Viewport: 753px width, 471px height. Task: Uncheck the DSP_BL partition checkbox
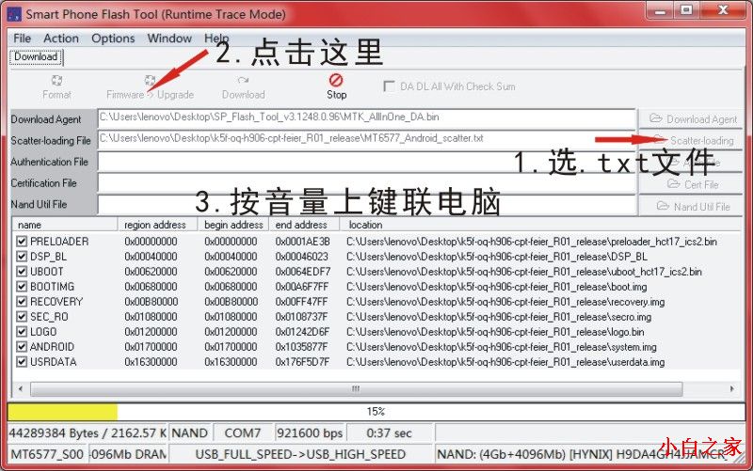[22, 256]
